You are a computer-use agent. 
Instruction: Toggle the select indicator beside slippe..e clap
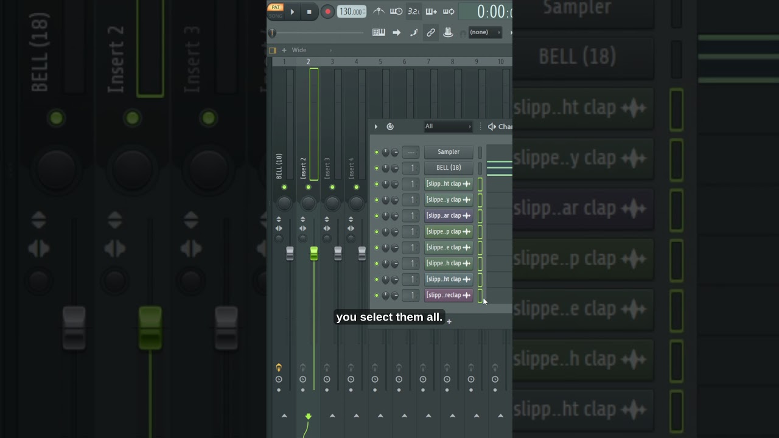[480, 248]
